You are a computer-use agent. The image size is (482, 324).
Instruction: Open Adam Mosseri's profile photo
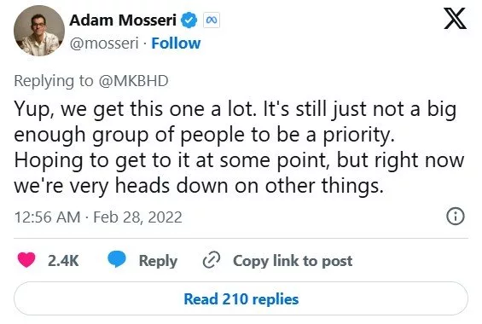(x=39, y=31)
